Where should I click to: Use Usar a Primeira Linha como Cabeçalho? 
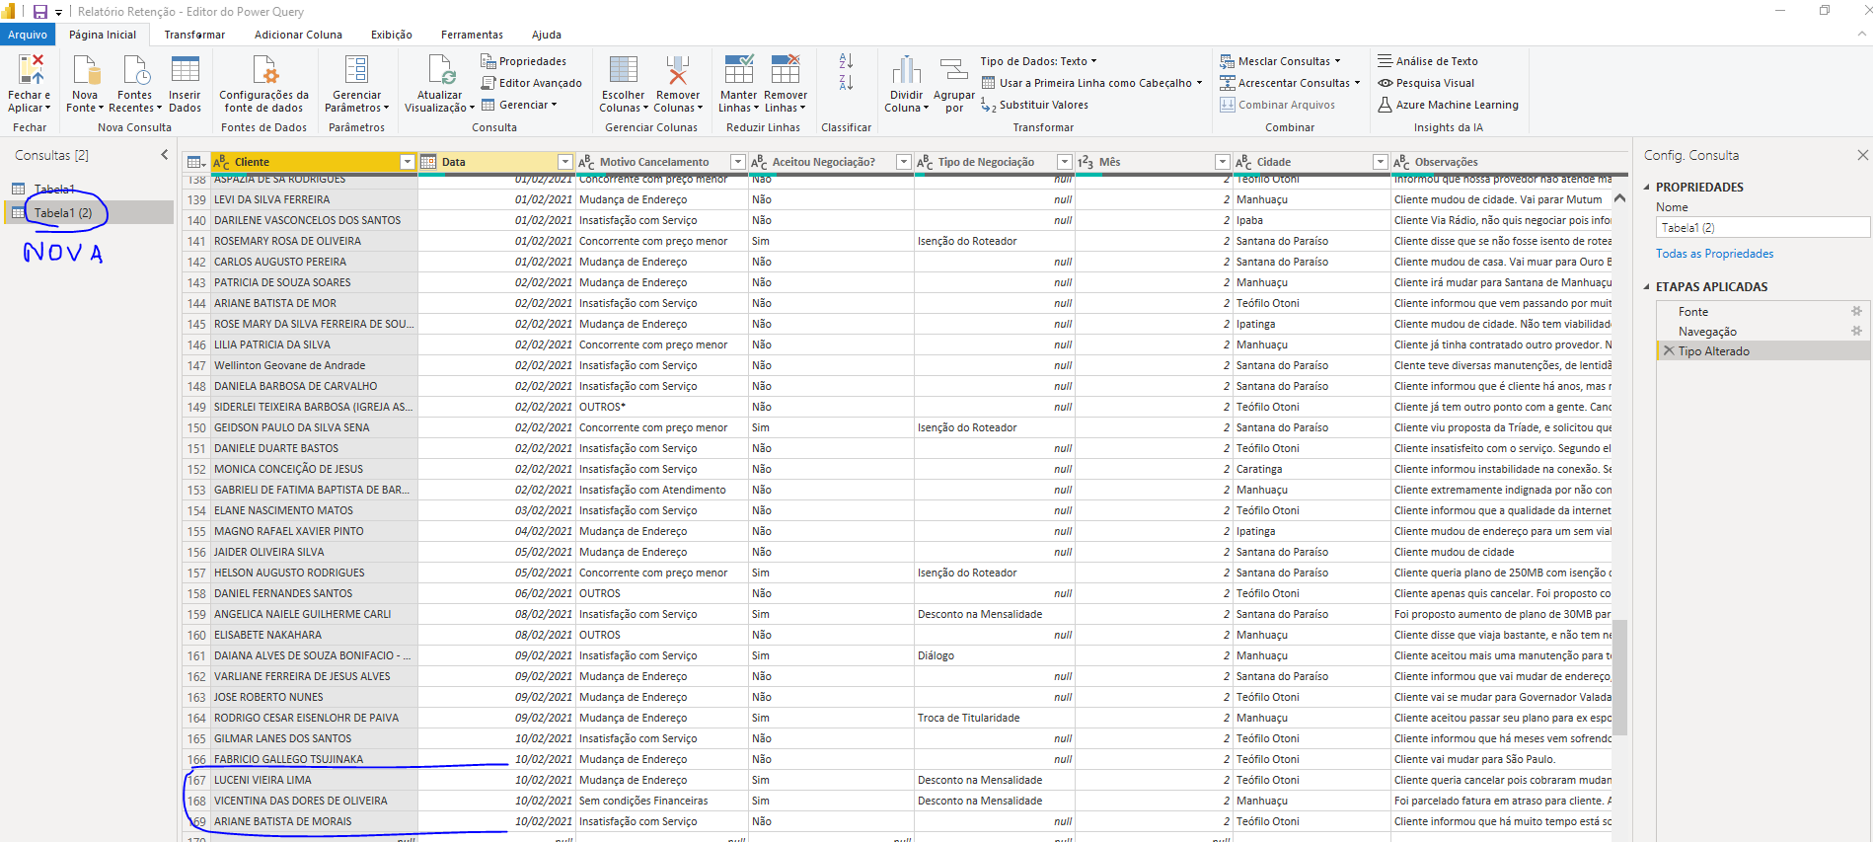(x=1092, y=83)
